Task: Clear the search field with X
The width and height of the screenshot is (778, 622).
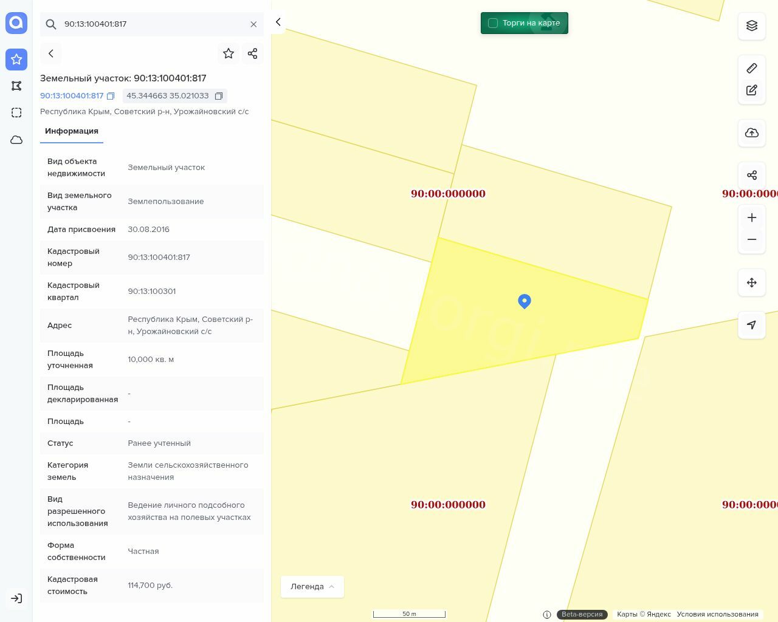Action: (253, 24)
